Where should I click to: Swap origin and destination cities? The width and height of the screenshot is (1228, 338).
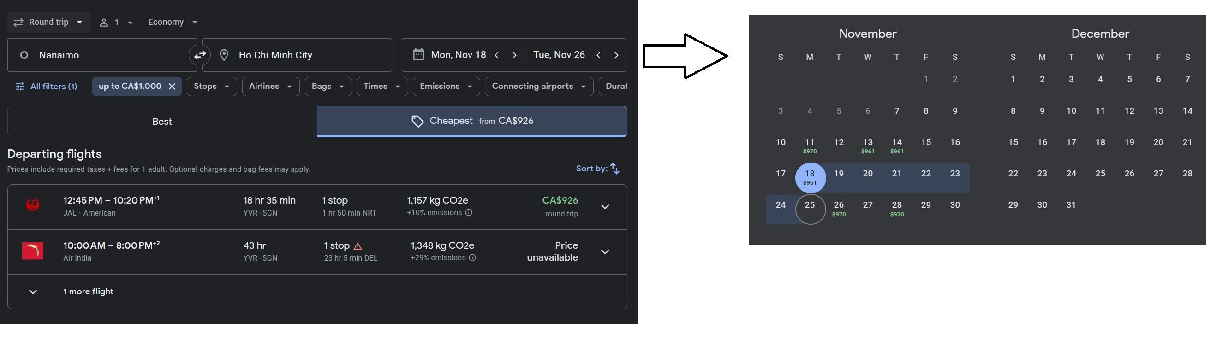click(200, 55)
